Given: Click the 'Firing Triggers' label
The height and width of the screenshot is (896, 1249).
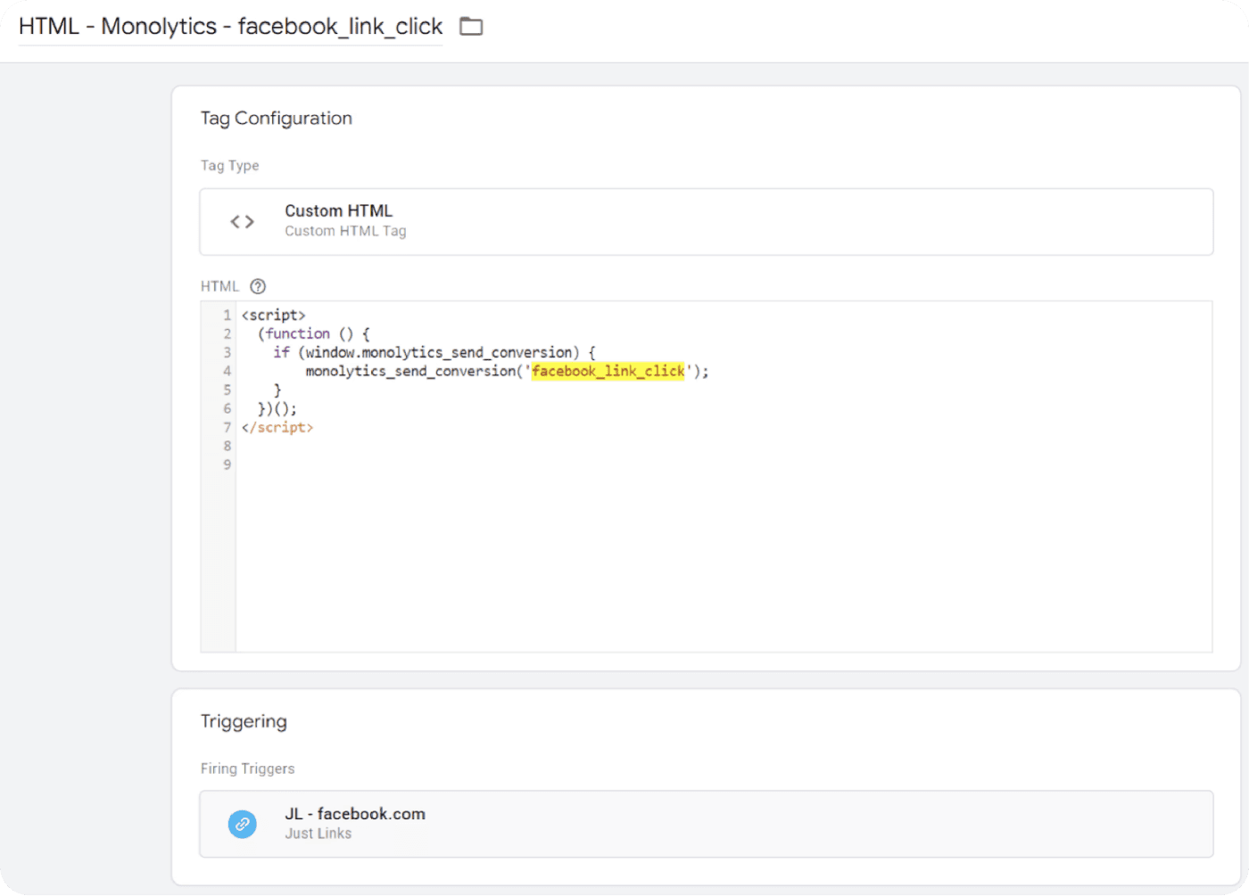Looking at the screenshot, I should point(247,769).
